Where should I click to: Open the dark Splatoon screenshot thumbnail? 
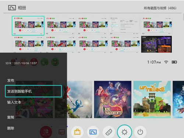156,44
